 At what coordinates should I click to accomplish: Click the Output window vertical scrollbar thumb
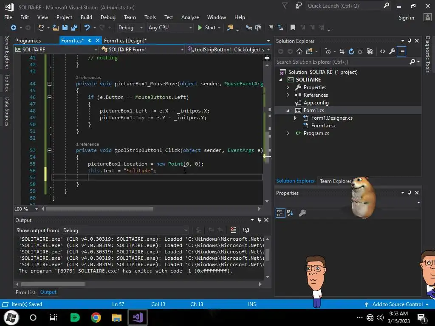pyautogui.click(x=268, y=255)
